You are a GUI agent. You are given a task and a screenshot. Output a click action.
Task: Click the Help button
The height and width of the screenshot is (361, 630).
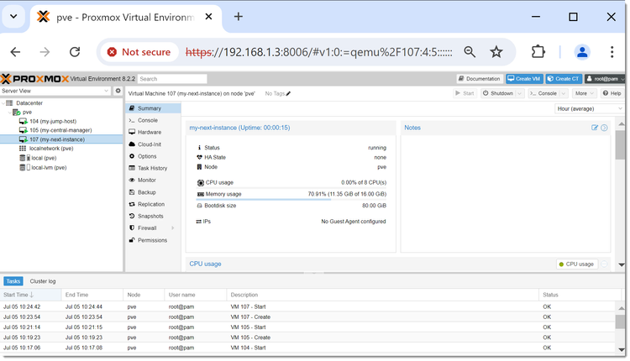(x=612, y=93)
